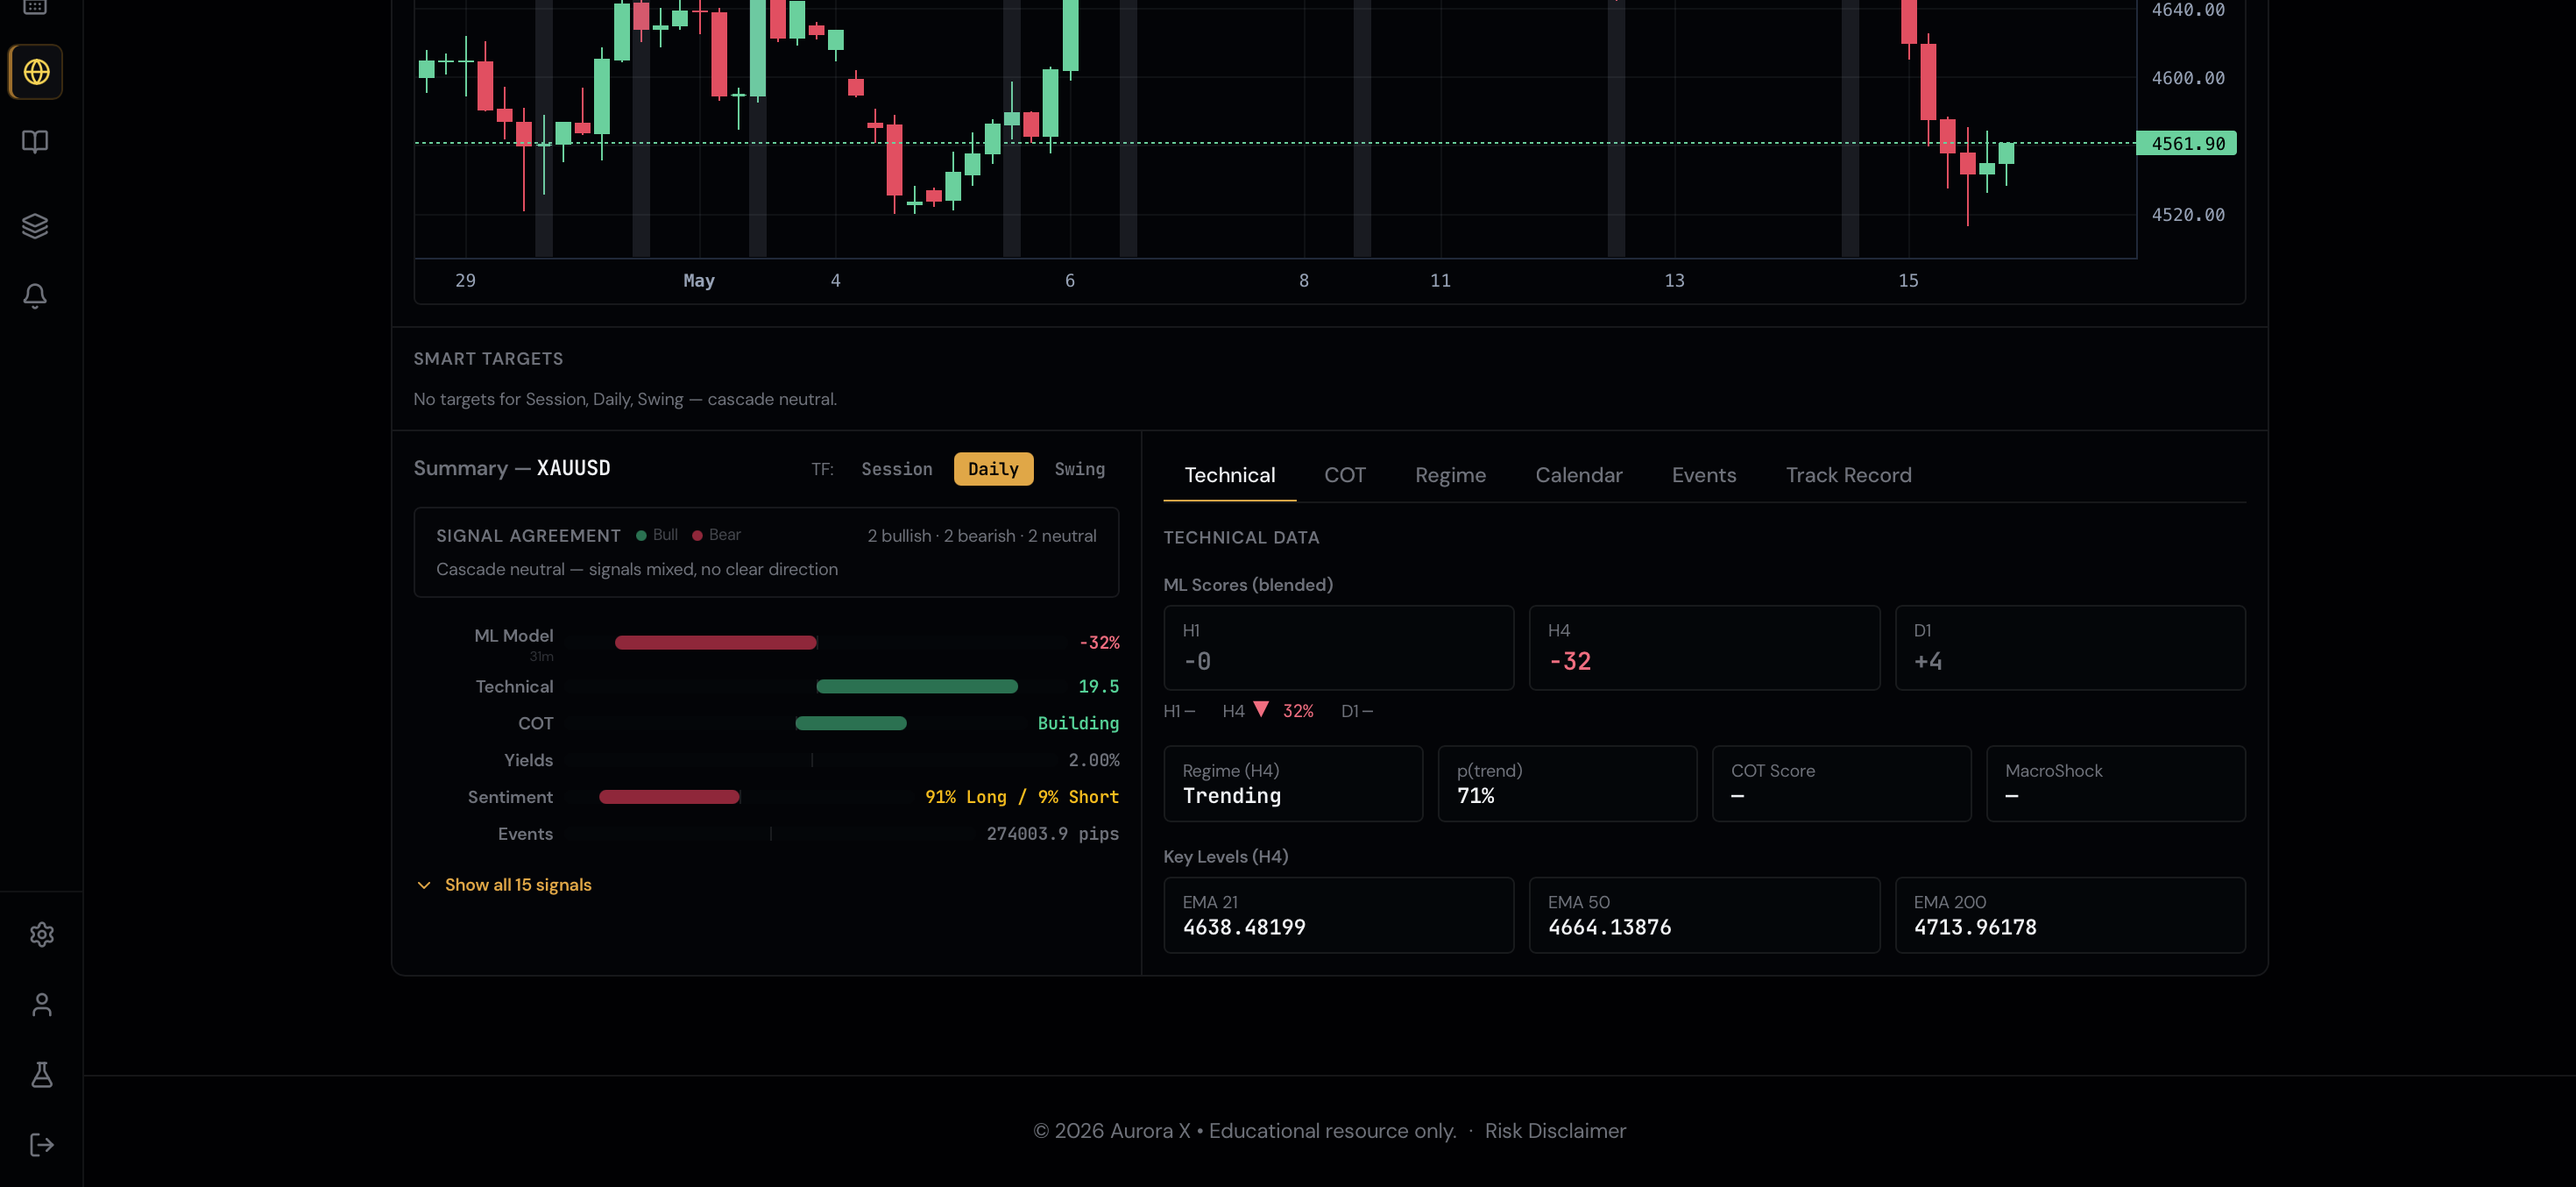Click the 2 bullish 2 bearish 2 neutral text
This screenshot has width=2576, height=1187.
tap(981, 537)
